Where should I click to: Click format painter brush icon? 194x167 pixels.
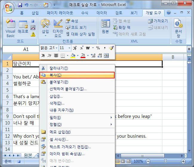111,48
